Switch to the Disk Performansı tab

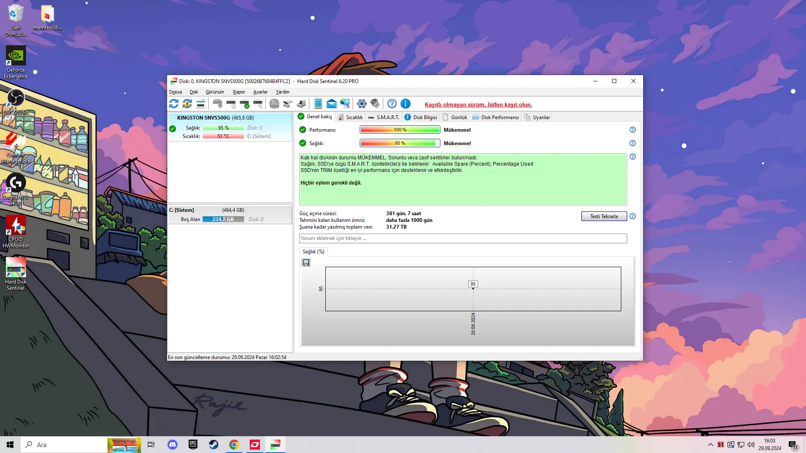495,117
